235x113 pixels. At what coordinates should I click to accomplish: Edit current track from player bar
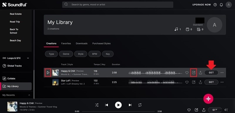point(196,110)
